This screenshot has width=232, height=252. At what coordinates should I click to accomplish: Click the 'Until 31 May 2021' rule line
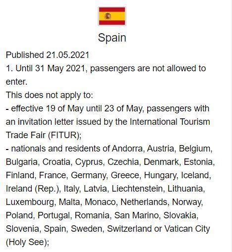[106, 68]
